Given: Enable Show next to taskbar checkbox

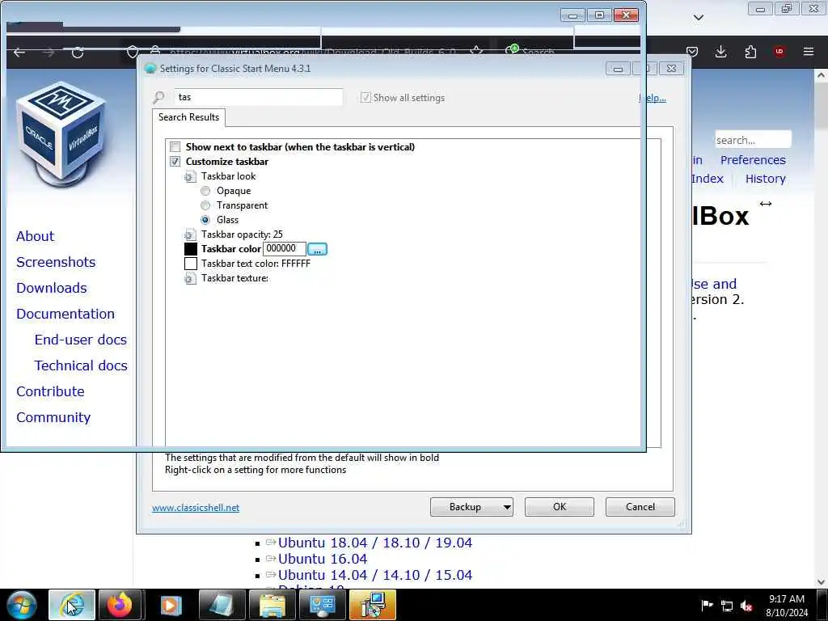Looking at the screenshot, I should [x=175, y=147].
